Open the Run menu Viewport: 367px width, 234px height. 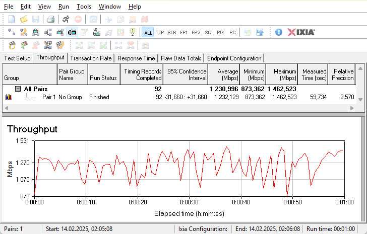[x=64, y=7]
